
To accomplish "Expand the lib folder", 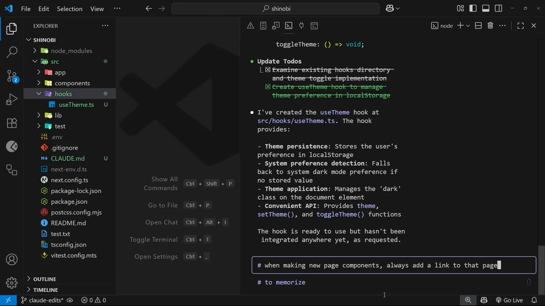I will click(39, 115).
